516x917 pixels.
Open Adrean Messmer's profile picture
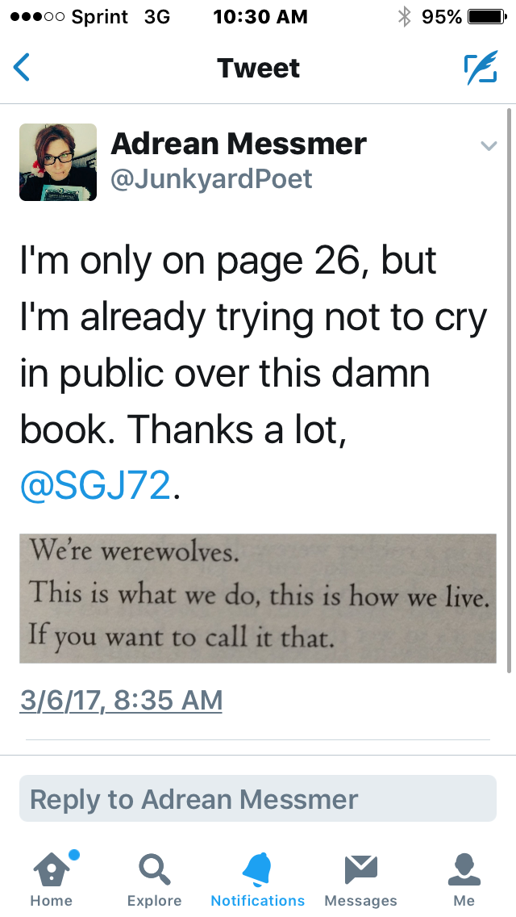[58, 162]
